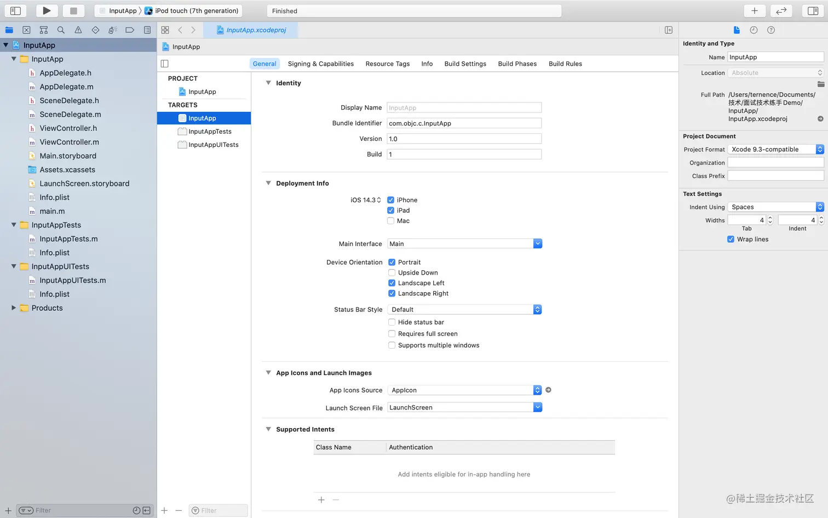
Task: Add a supported intent with plus button
Action: click(x=321, y=500)
